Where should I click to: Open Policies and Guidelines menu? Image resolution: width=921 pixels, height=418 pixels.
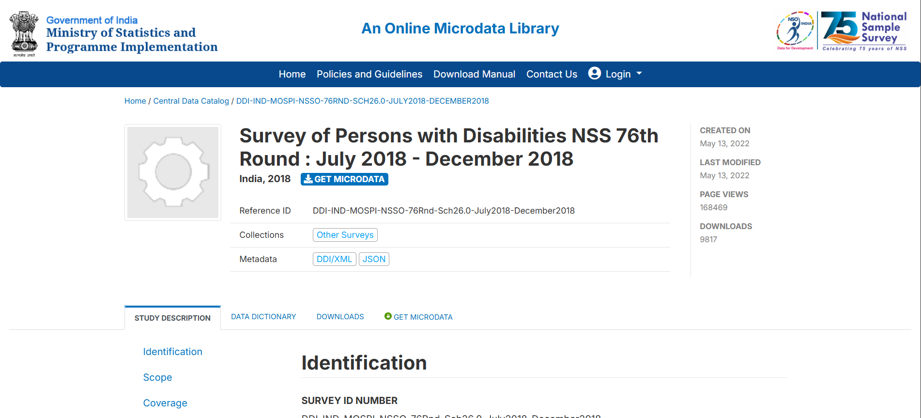369,74
